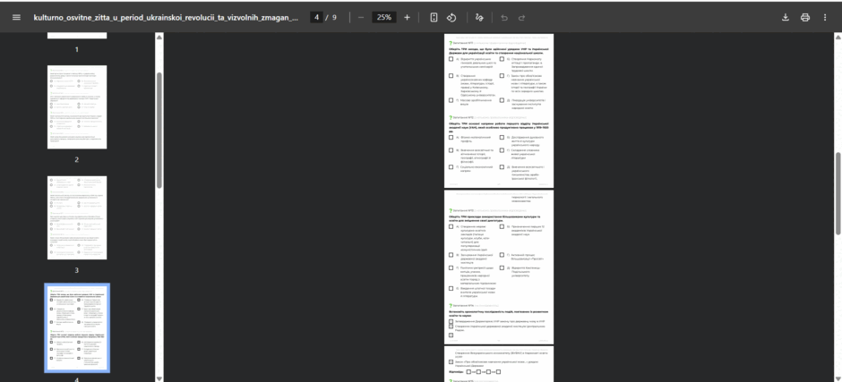The height and width of the screenshot is (382, 842).
Task: Click the main document scrollbar down arrow
Action: pos(838,378)
